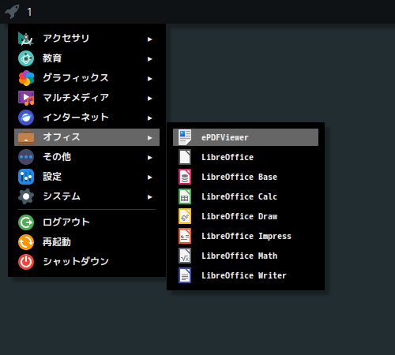The image size is (395, 355).
Task: Click the rocket launcher icon in the panel
Action: 12,12
